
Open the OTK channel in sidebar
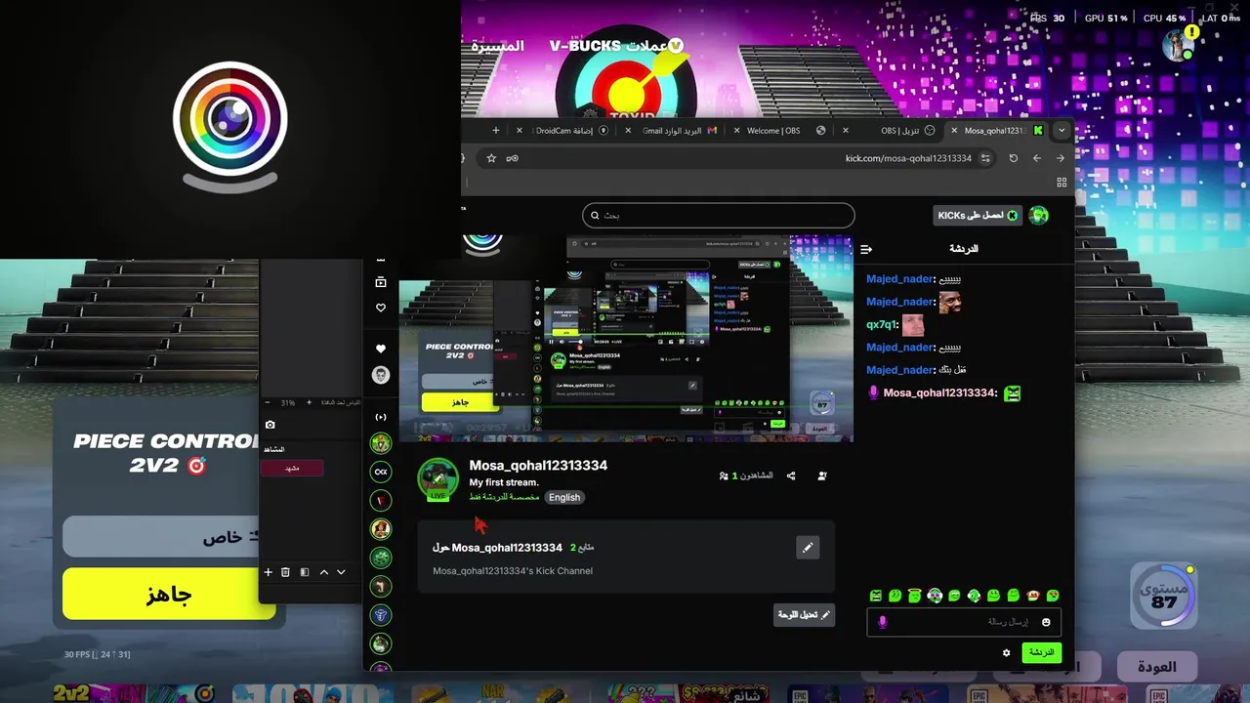click(x=381, y=472)
